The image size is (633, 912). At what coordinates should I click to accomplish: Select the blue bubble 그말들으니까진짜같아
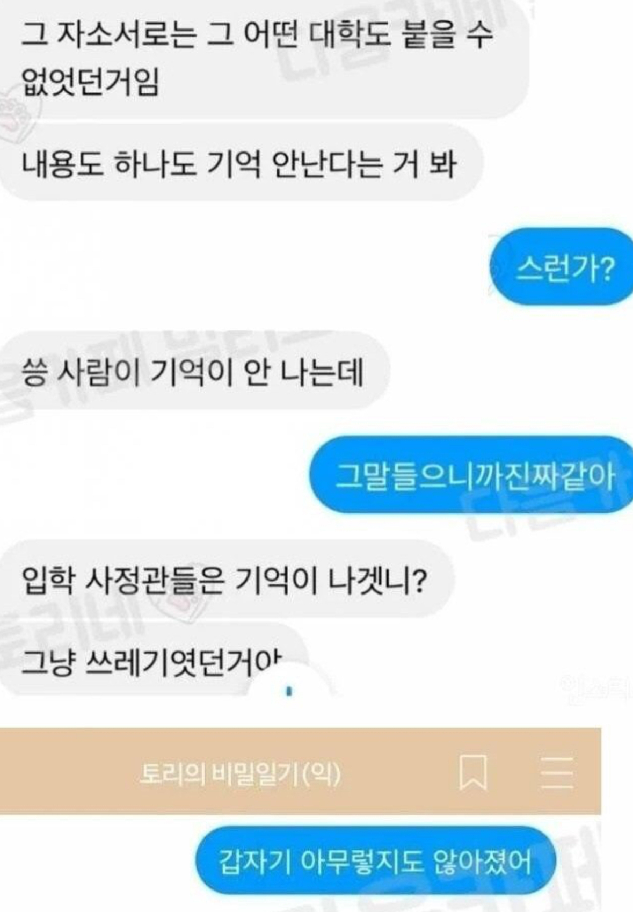471,475
